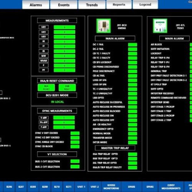Open the Alarms tab

tap(36, 5)
